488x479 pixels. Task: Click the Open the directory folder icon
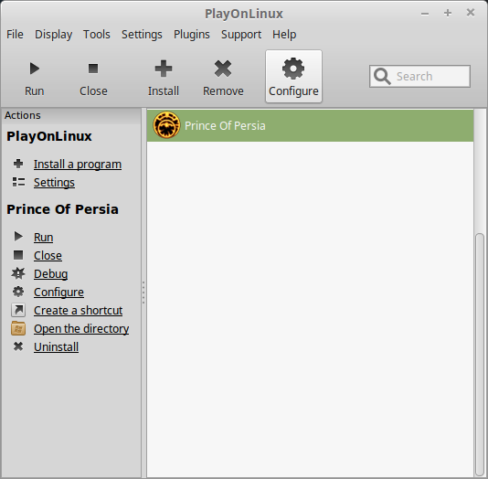click(x=18, y=329)
